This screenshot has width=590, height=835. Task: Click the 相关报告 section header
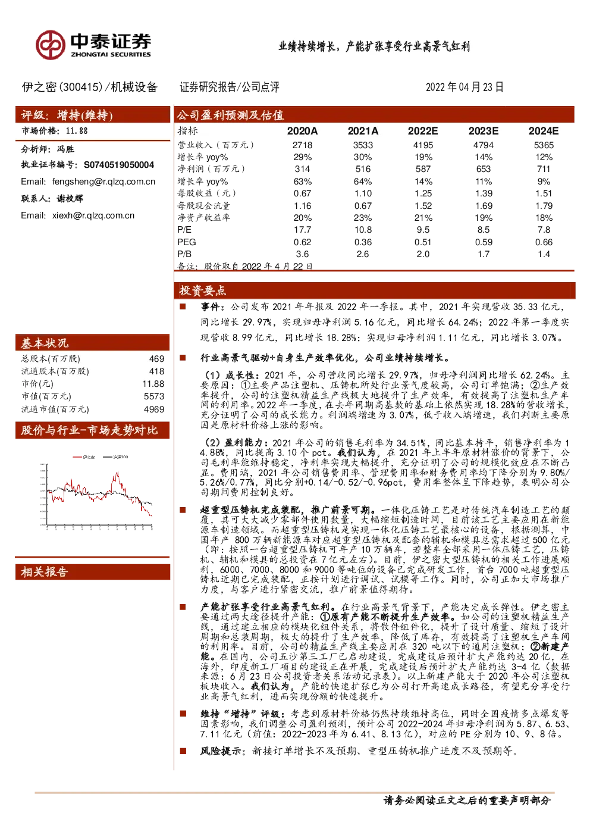[45, 572]
